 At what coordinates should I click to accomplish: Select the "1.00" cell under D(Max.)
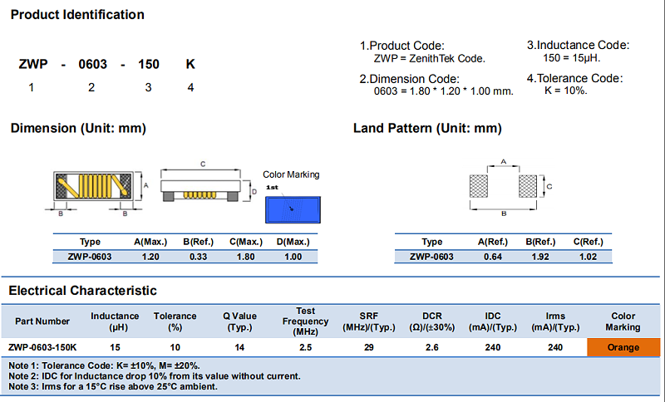click(293, 257)
